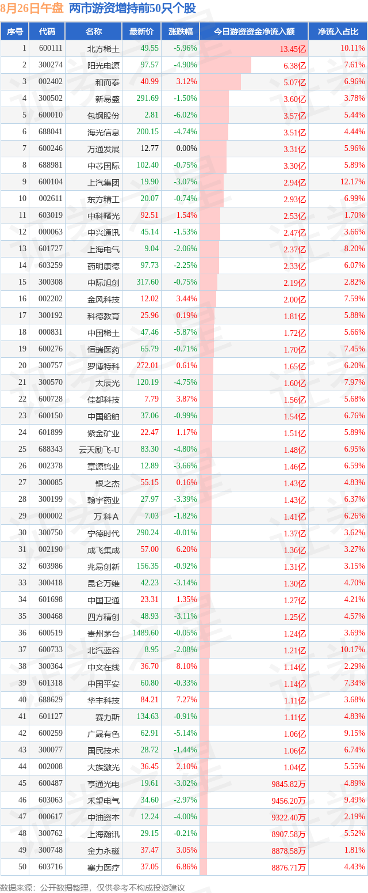Select stock name 东方精工

click(x=103, y=199)
